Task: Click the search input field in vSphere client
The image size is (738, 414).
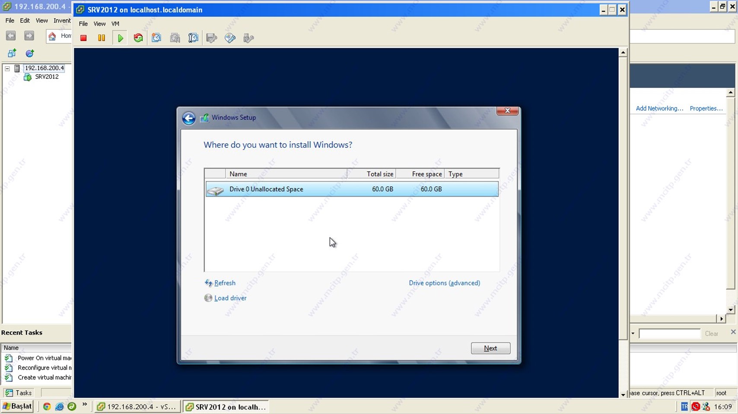Action: (669, 333)
